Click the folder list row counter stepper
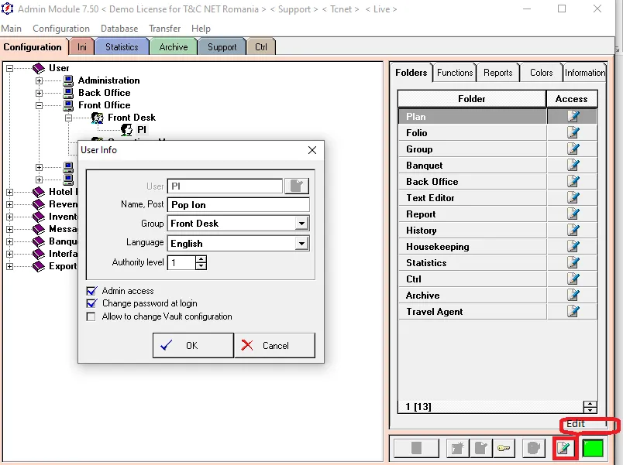This screenshot has height=465, width=623. (590, 407)
